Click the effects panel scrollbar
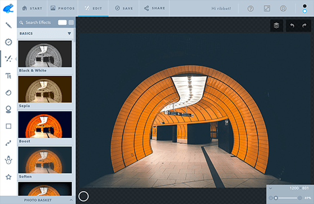The image size is (314, 204). pos(75,35)
